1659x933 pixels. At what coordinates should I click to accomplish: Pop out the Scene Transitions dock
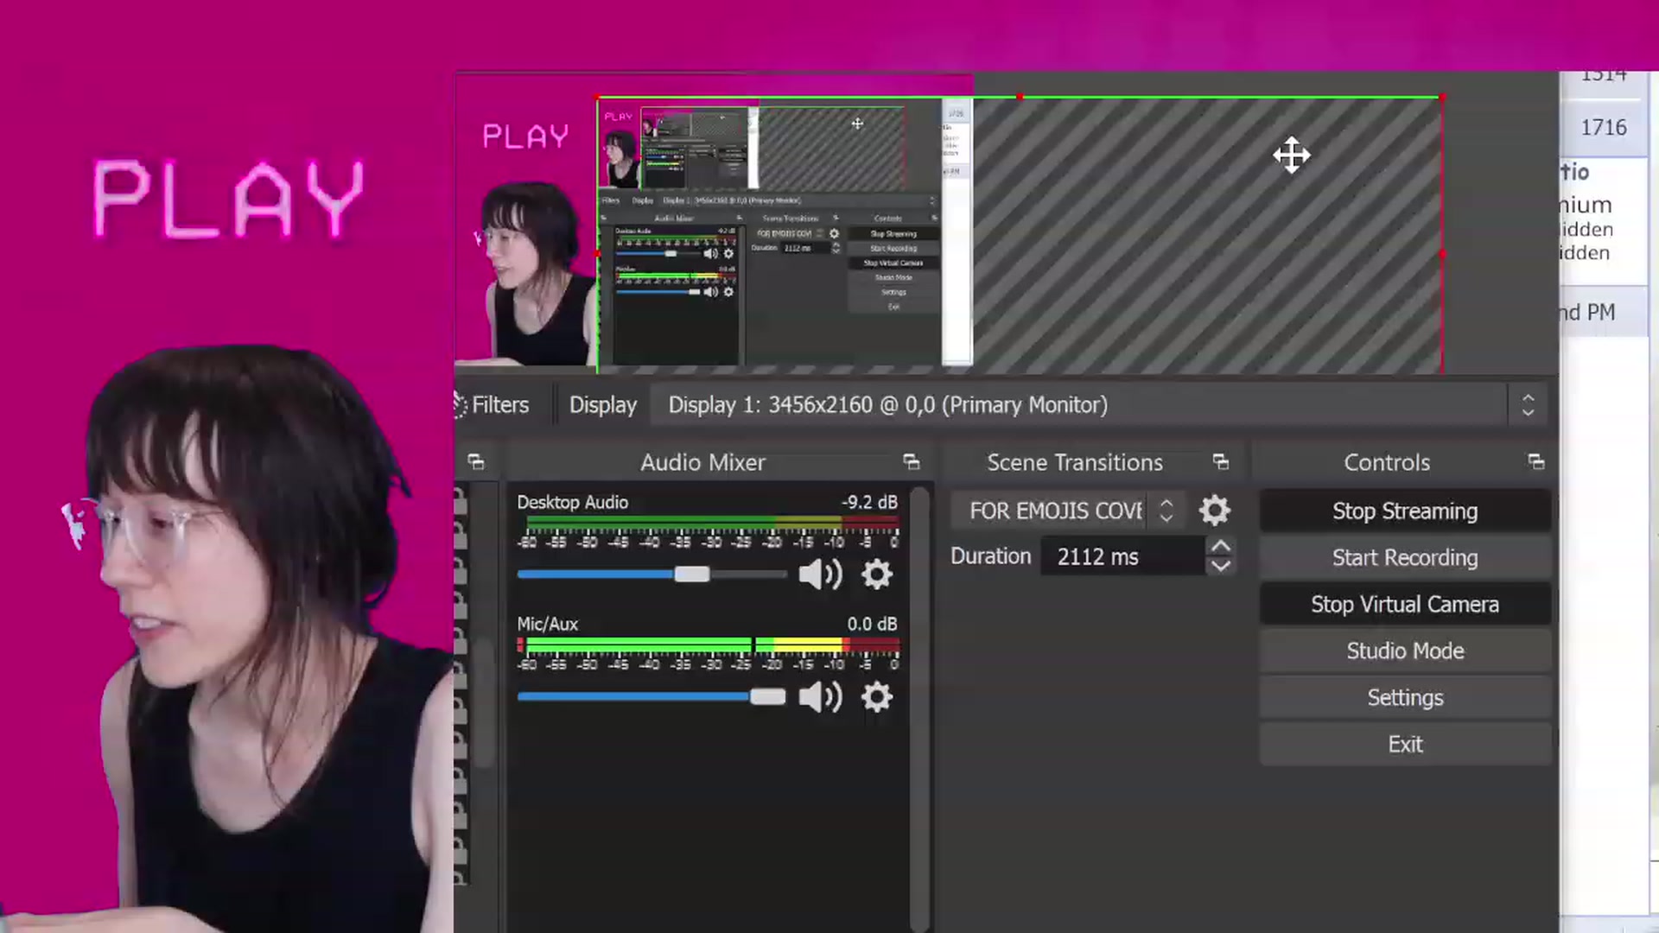1221,462
